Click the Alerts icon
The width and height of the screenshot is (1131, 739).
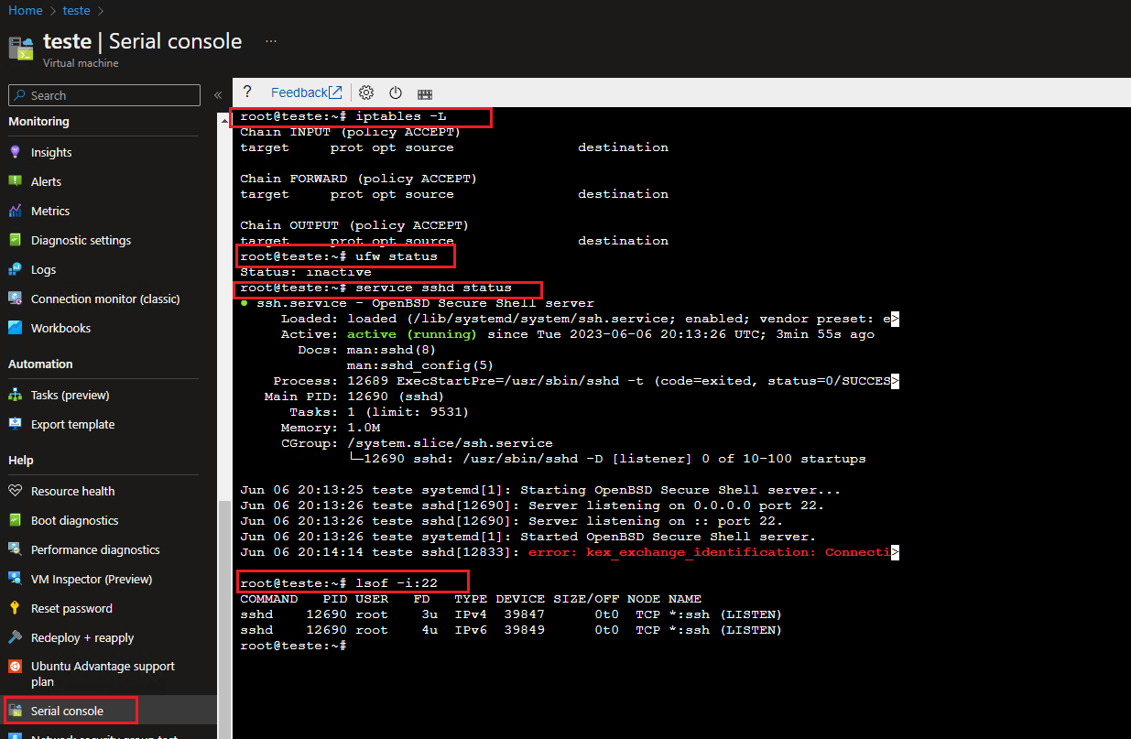[15, 181]
